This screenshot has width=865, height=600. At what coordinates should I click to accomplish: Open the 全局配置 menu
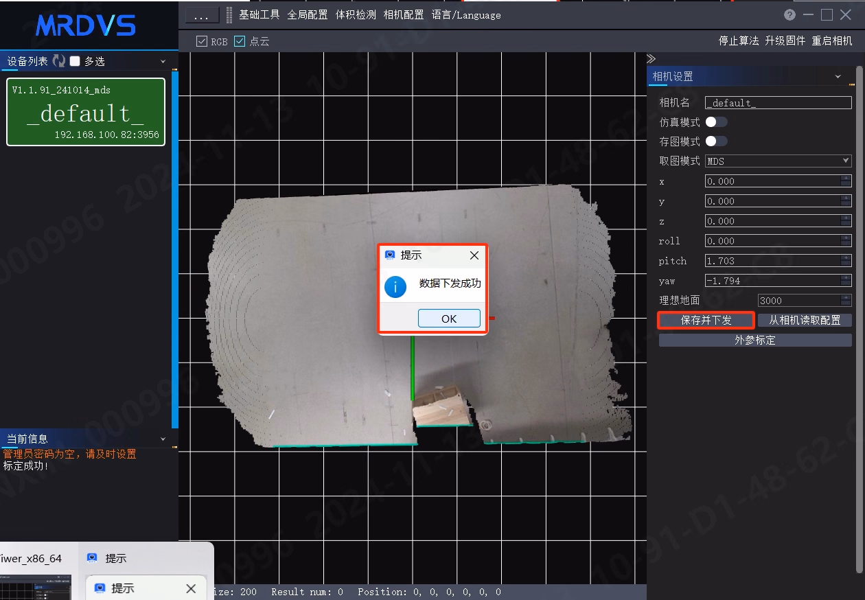point(307,15)
